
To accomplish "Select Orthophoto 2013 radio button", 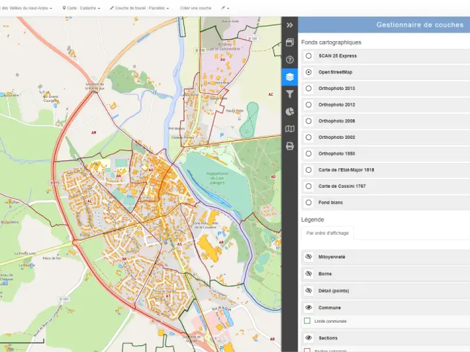I will 308,89.
